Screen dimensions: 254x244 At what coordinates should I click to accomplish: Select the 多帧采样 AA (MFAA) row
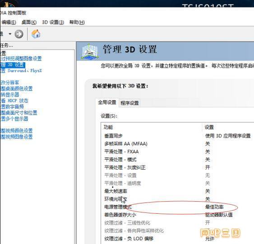pos(178,143)
